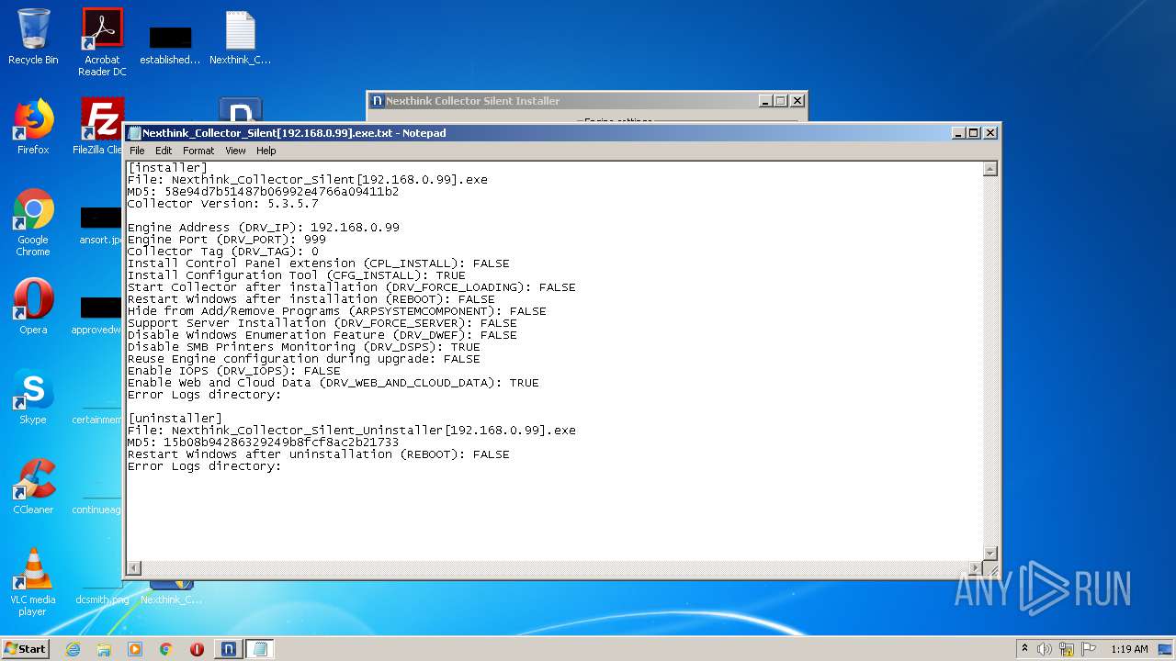Screen dimensions: 1176x661
Task: Click the Hide from Add/Remove Programs line
Action: (336, 311)
